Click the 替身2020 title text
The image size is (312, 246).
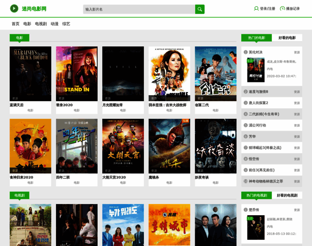(64, 105)
